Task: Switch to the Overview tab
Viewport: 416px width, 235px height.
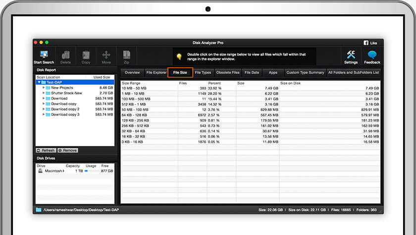Action: 132,72
